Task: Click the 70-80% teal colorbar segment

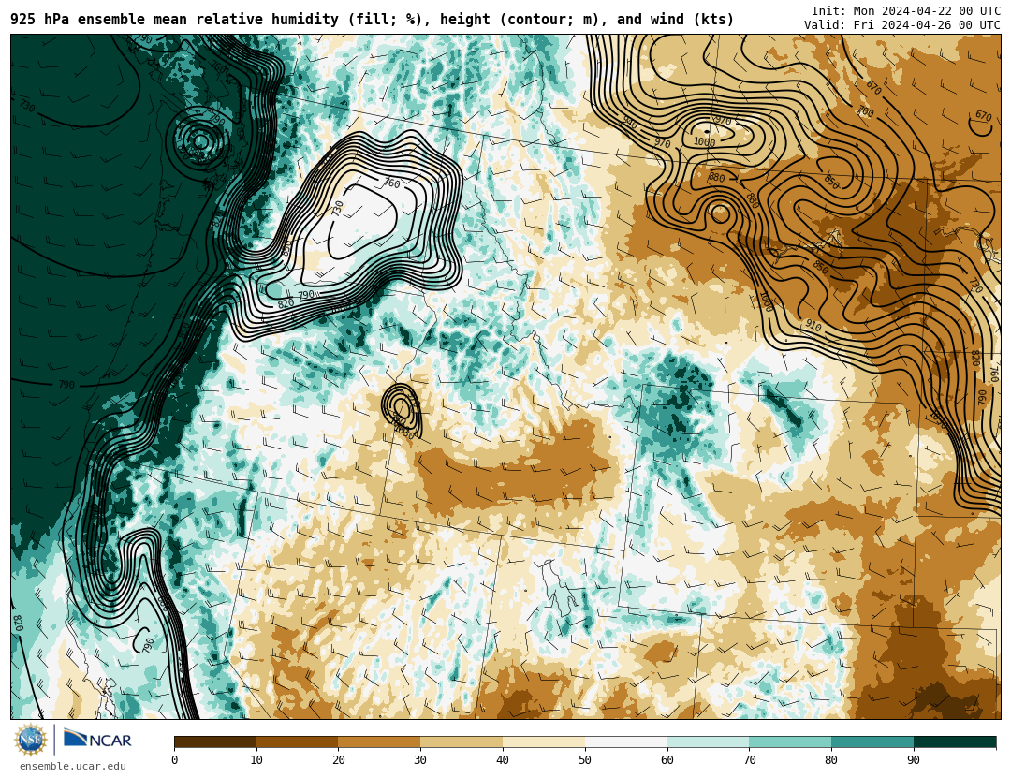Action: tap(790, 741)
